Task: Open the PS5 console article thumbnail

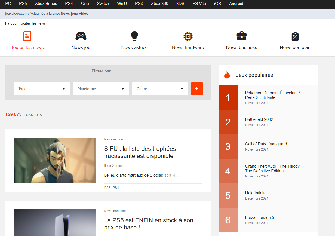Action: (x=55, y=223)
